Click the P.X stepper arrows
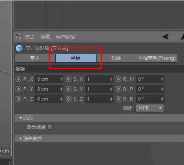Viewport: 184px width, 165px height. (61, 79)
